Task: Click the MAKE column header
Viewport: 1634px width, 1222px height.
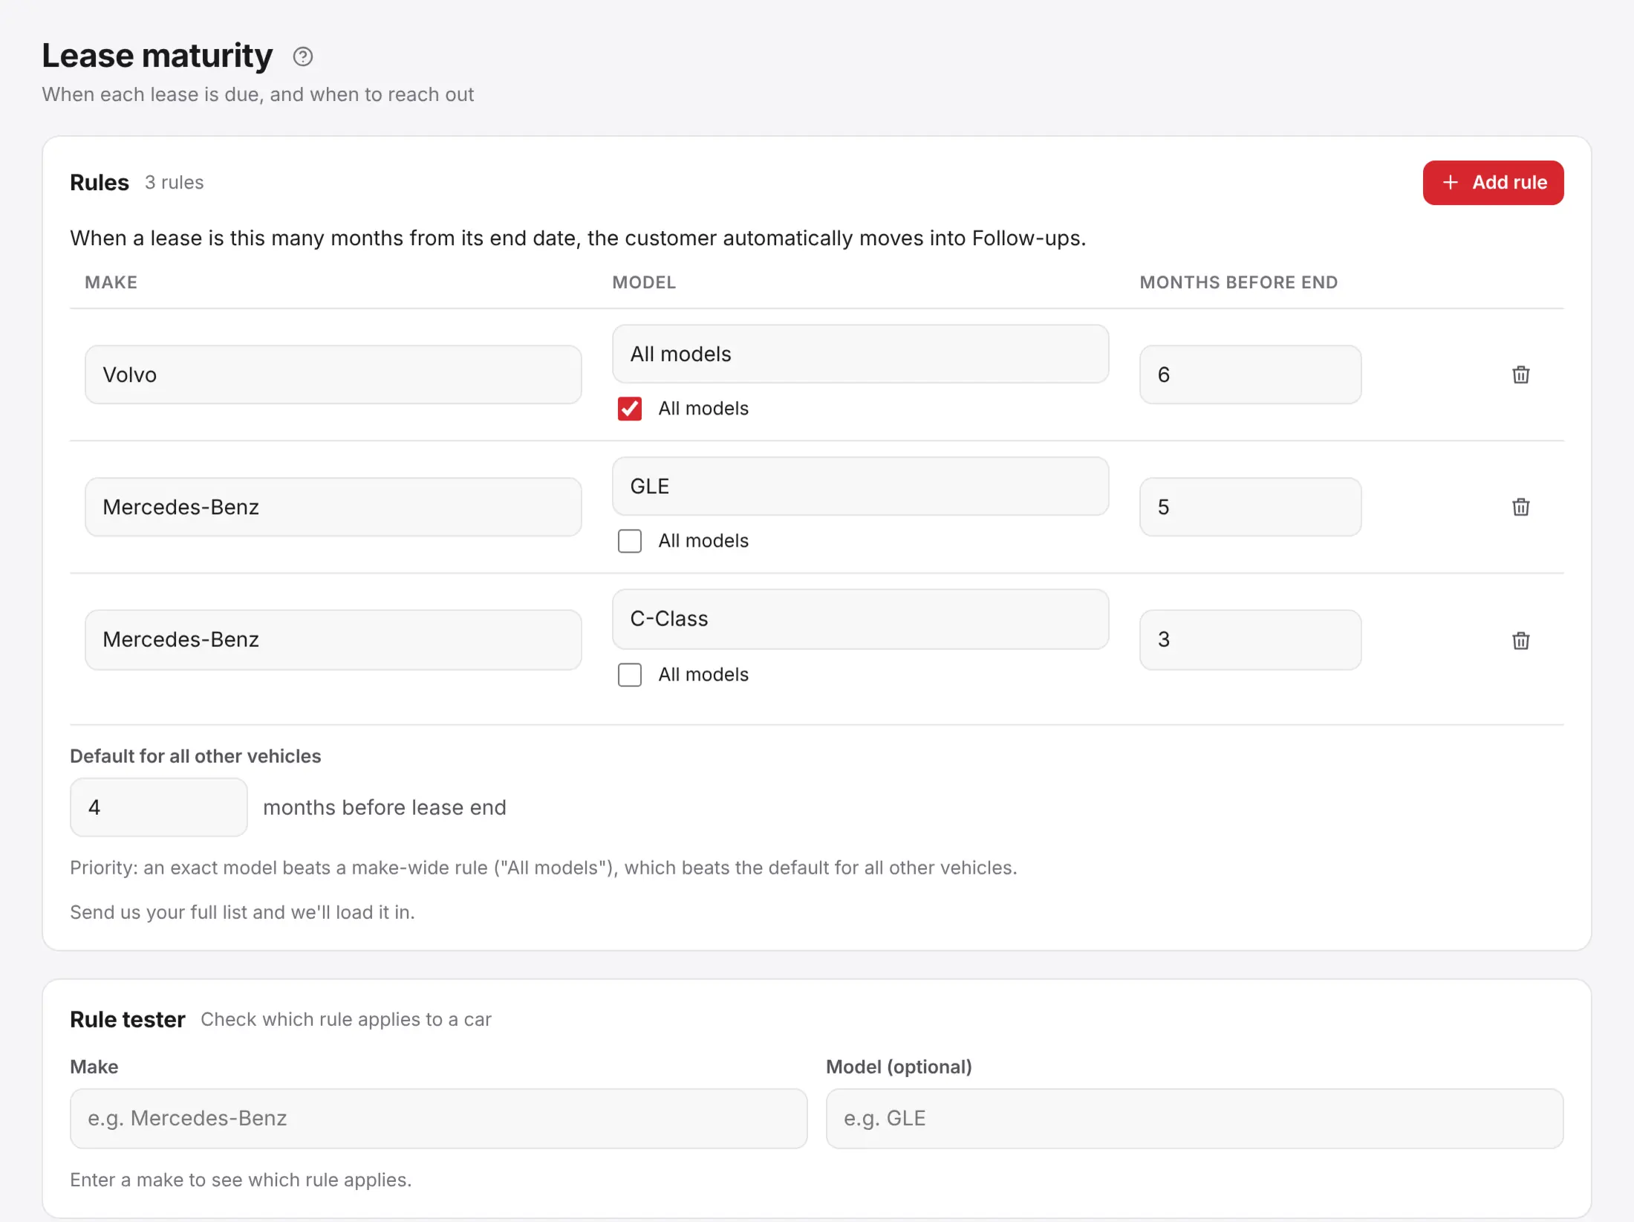Action: coord(111,282)
